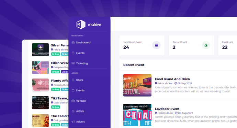Click the Users person icon

73,80
